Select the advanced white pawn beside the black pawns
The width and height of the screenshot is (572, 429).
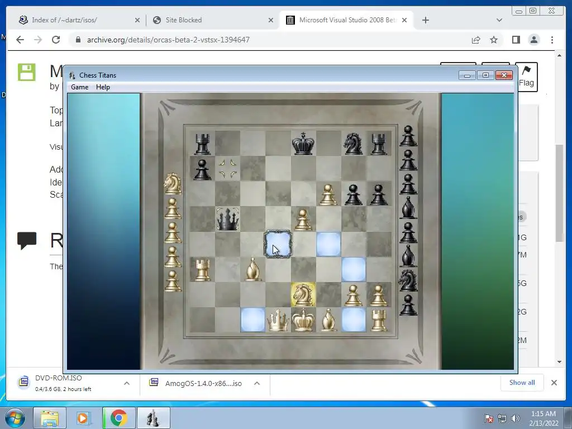[x=328, y=194]
